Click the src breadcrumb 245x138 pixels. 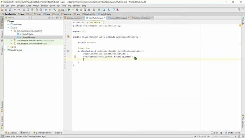coord(29,14)
